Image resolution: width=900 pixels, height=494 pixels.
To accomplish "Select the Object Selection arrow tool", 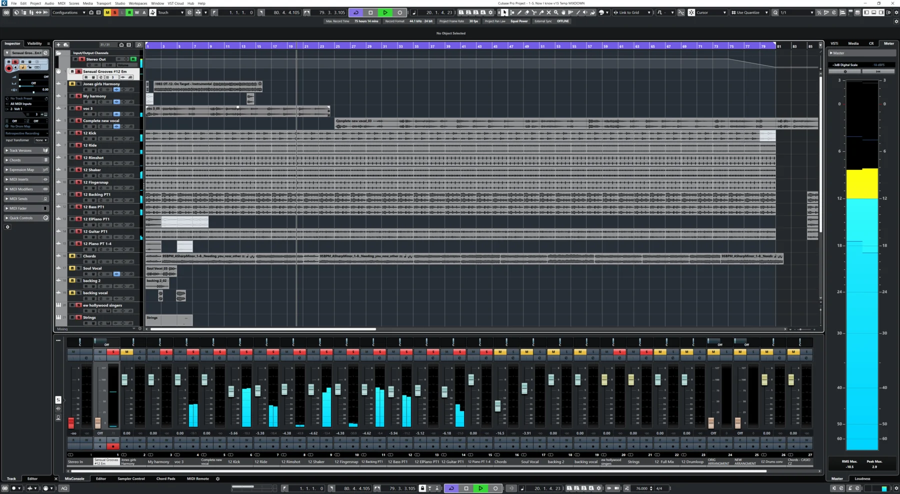I will (x=504, y=12).
